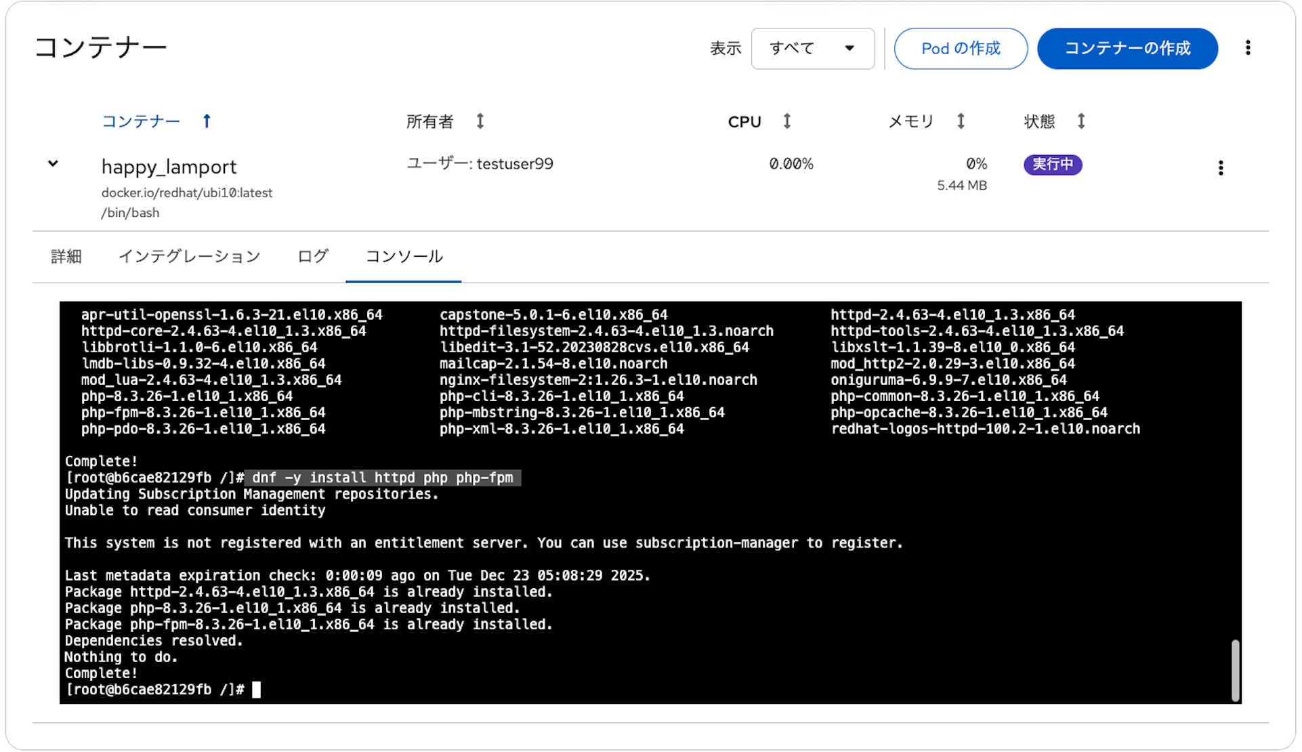The height and width of the screenshot is (752, 1302).
Task: Open the kebab menu next to コンテナーの作成
Action: coord(1247,48)
